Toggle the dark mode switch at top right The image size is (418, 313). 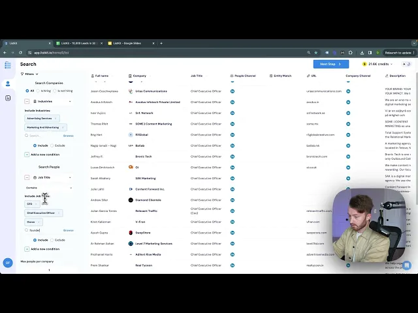click(406, 64)
